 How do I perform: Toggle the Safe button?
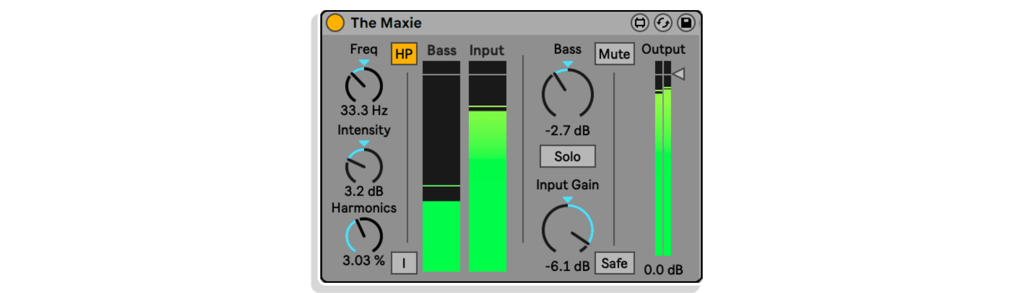614,263
